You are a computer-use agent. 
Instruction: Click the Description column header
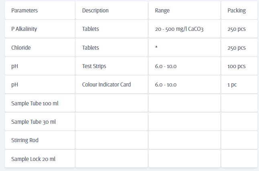[x=95, y=10]
